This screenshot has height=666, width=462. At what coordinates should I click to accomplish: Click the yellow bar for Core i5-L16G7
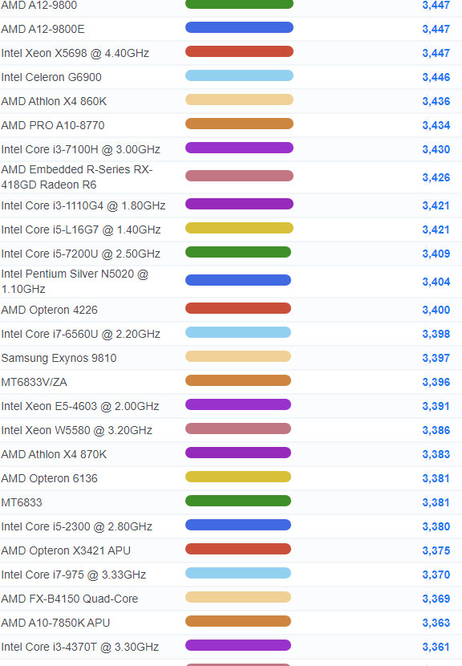[x=239, y=228]
